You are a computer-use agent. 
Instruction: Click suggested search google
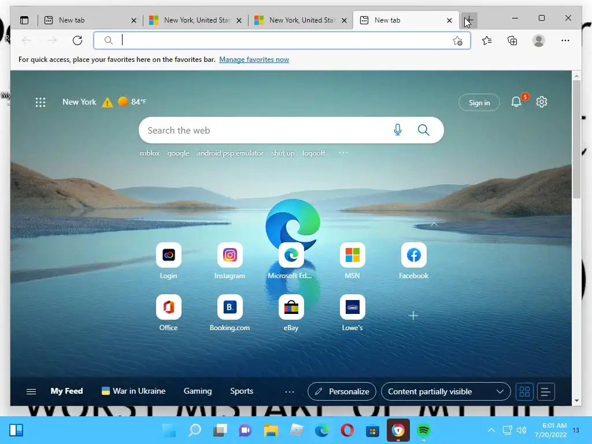point(178,153)
